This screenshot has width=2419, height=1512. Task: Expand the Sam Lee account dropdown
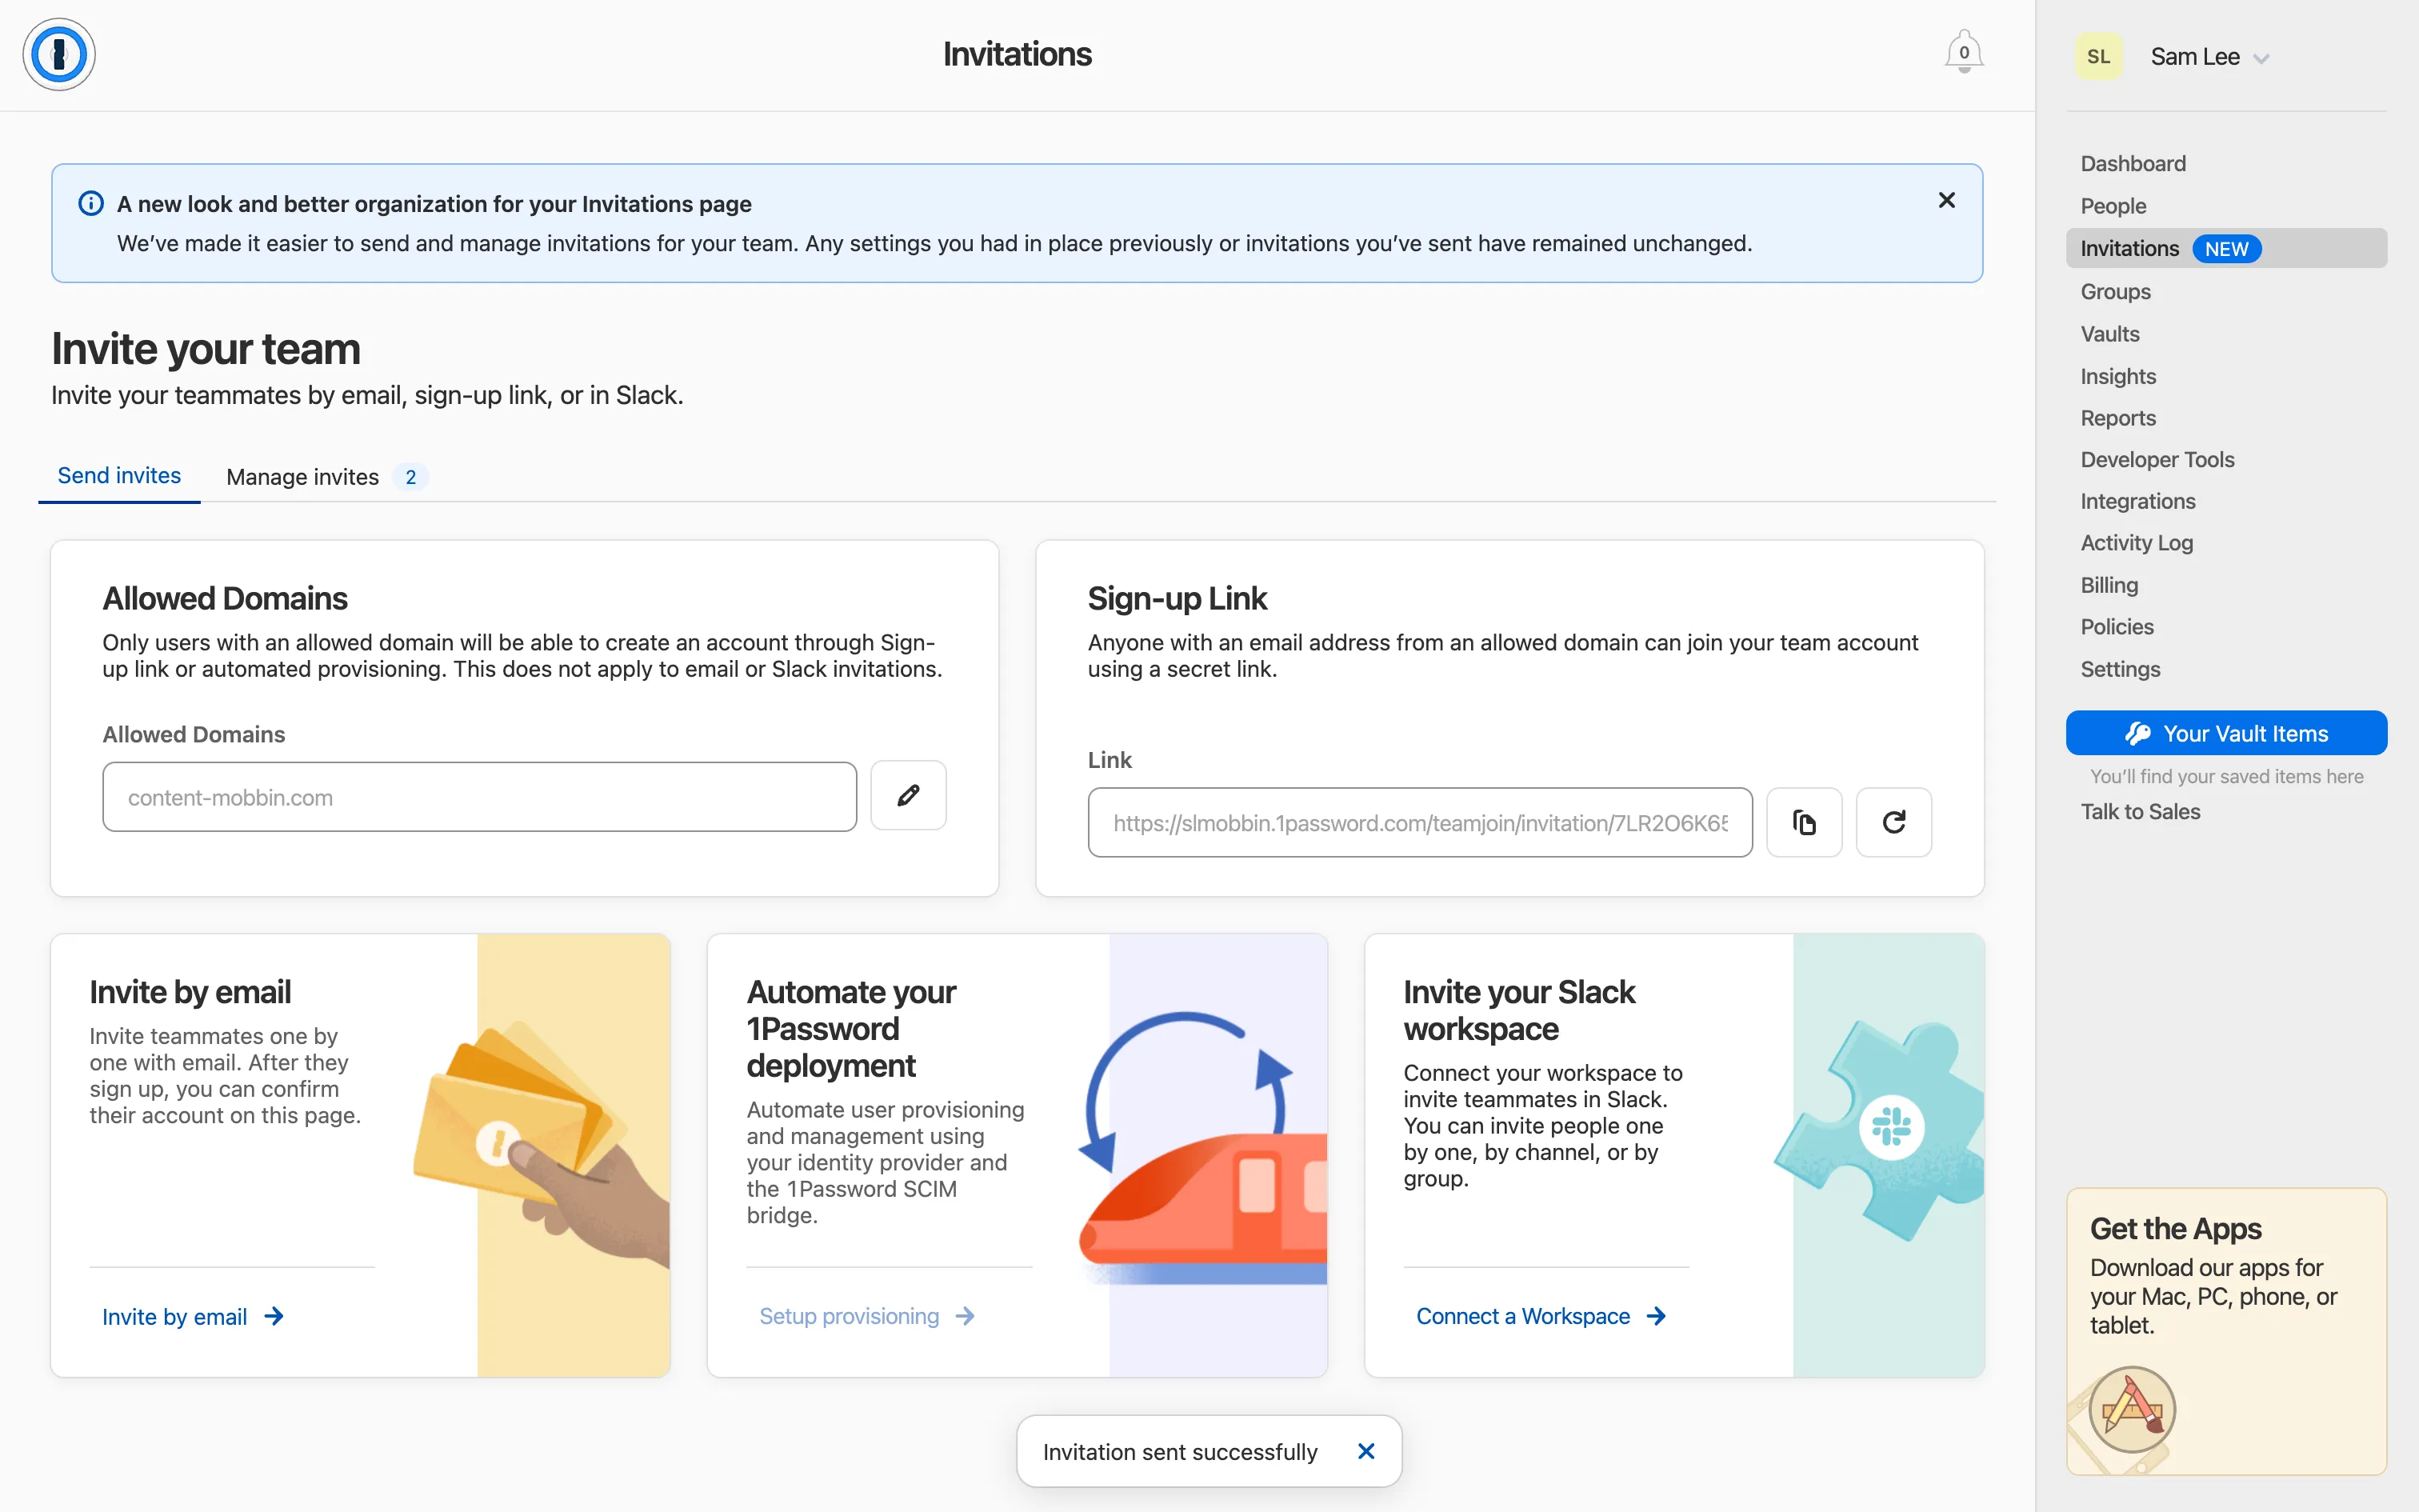(x=2261, y=58)
